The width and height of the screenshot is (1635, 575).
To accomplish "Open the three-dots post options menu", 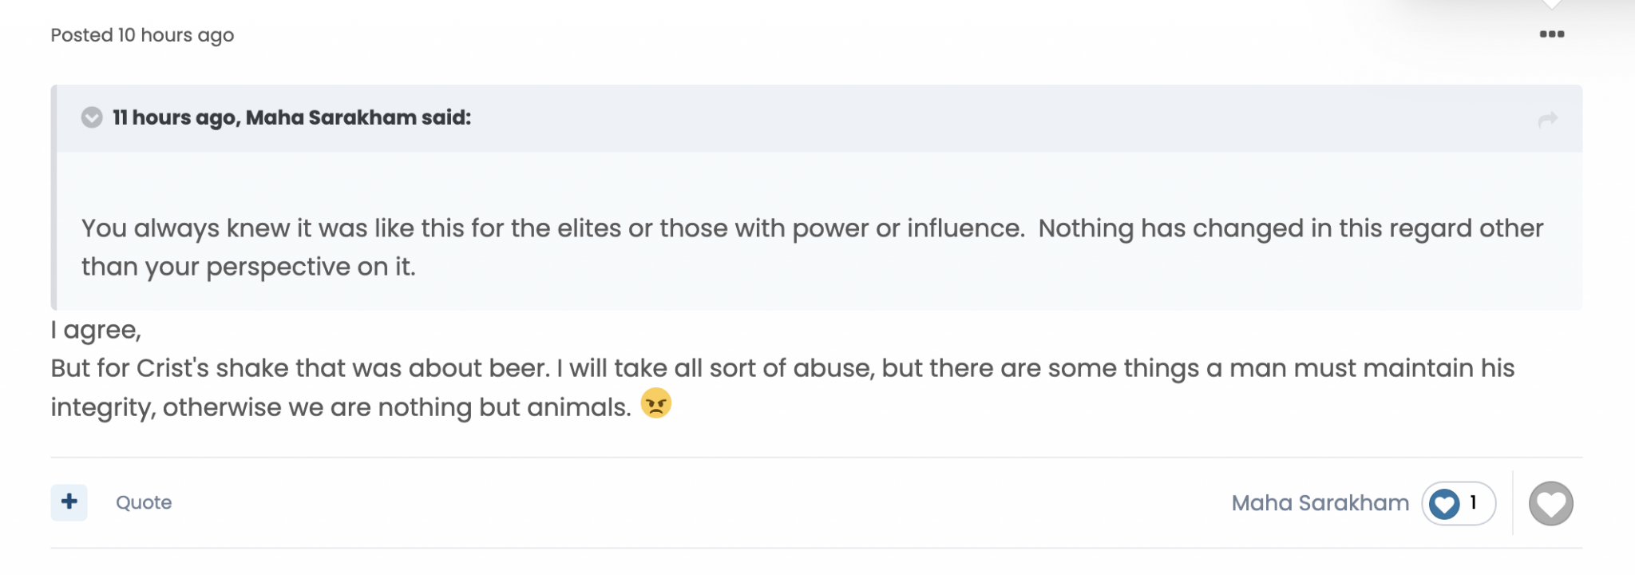I will (1551, 34).
